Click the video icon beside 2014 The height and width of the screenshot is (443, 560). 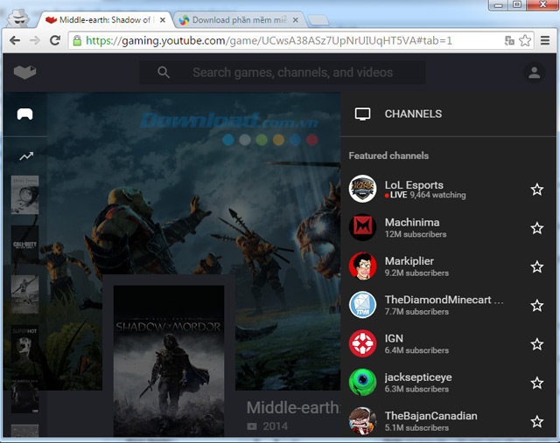click(252, 426)
